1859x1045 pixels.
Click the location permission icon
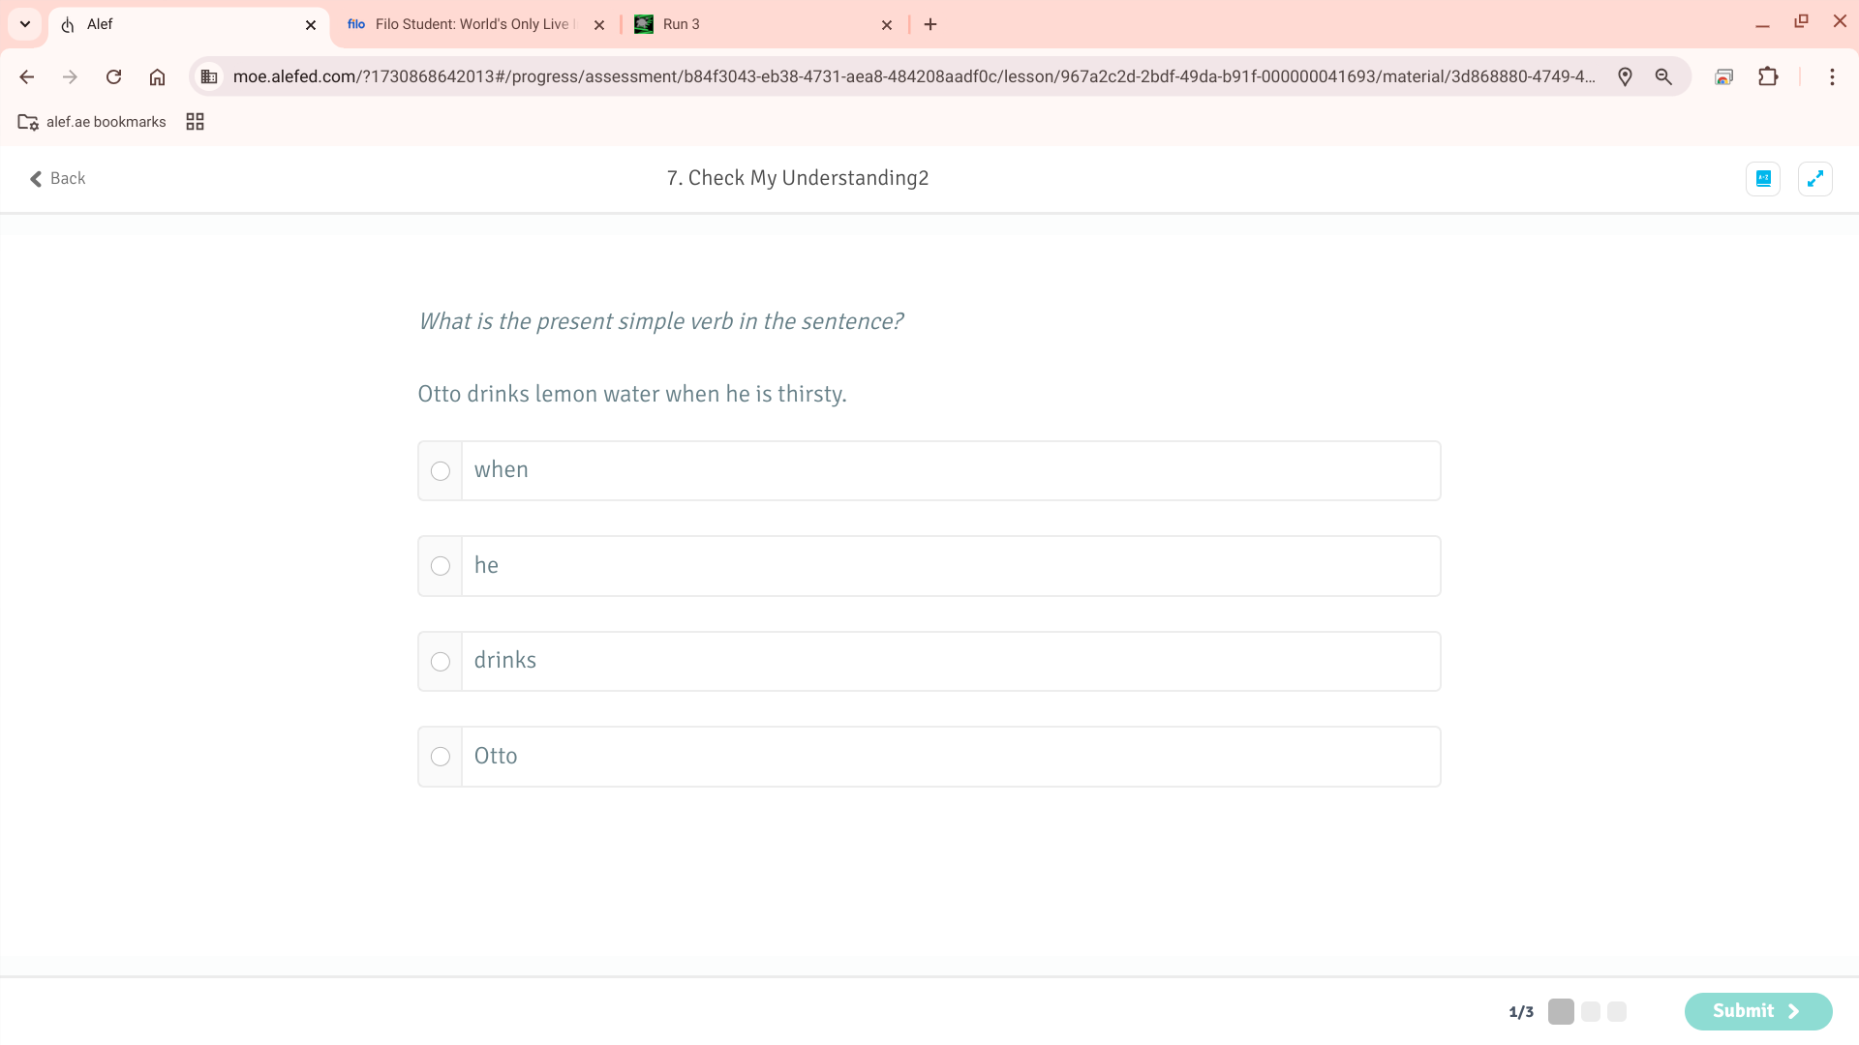click(x=1625, y=76)
